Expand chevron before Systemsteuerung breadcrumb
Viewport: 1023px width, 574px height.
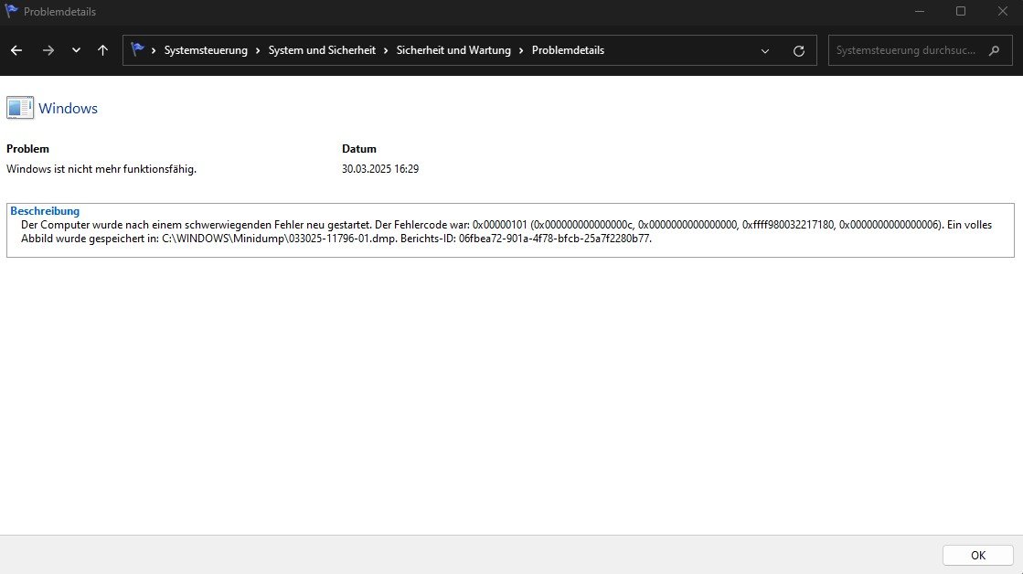(154, 51)
